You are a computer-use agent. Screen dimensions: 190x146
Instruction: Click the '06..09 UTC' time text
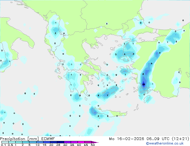[x=158, y=139]
